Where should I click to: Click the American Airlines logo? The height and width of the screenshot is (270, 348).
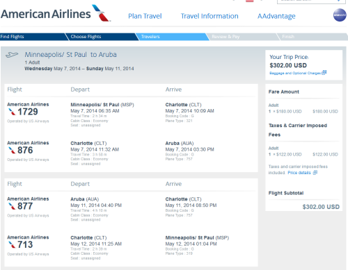[x=55, y=14]
